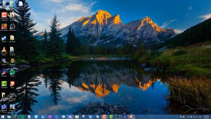Open Brave browser from the taskbar

[131, 117]
